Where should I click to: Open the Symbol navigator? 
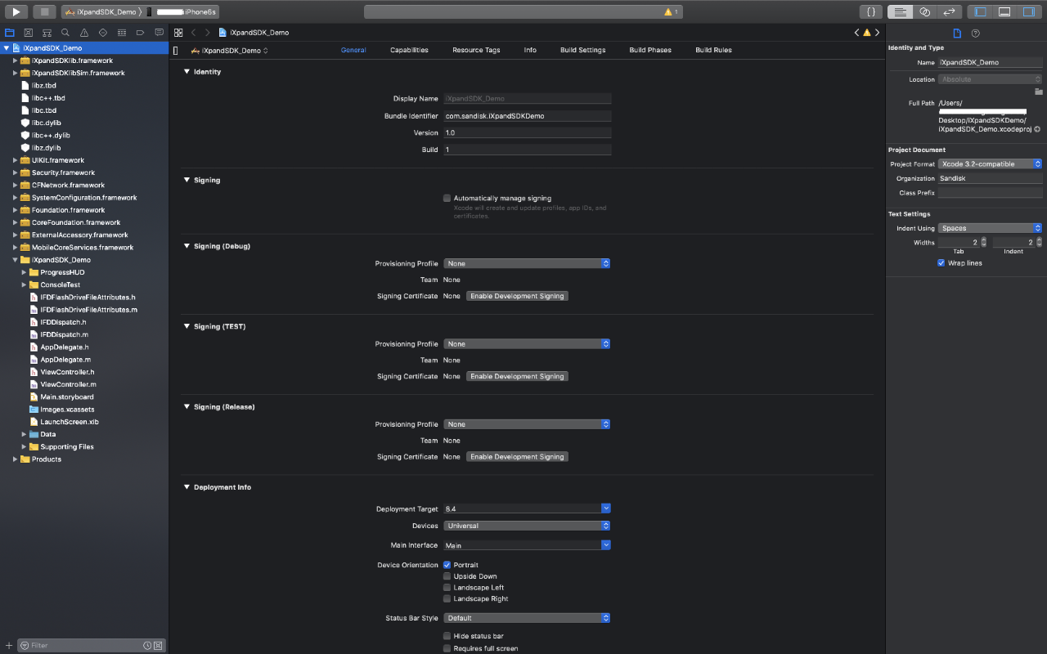[x=47, y=33]
